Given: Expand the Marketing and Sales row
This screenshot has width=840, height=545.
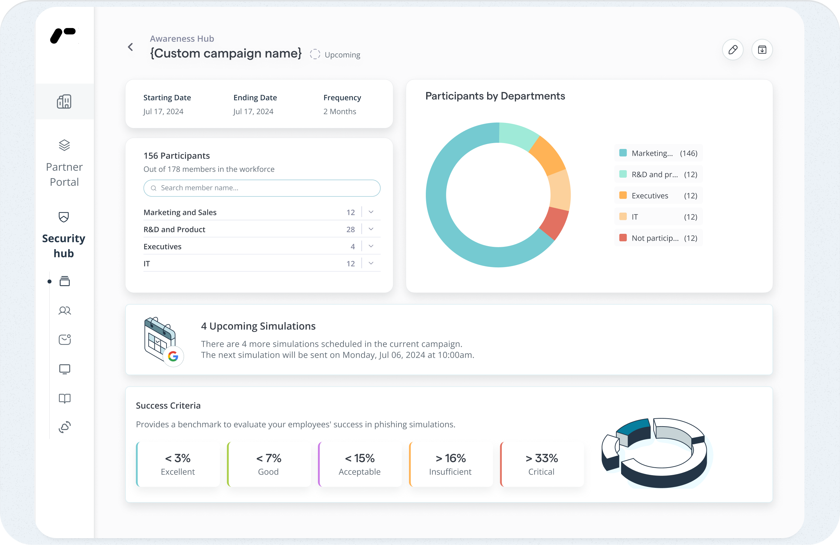Looking at the screenshot, I should click(371, 212).
